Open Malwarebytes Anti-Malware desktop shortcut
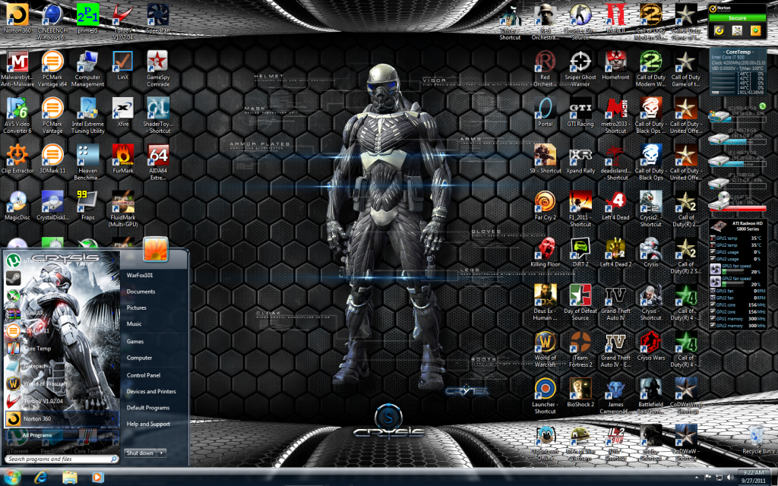The height and width of the screenshot is (486, 778). [x=17, y=69]
